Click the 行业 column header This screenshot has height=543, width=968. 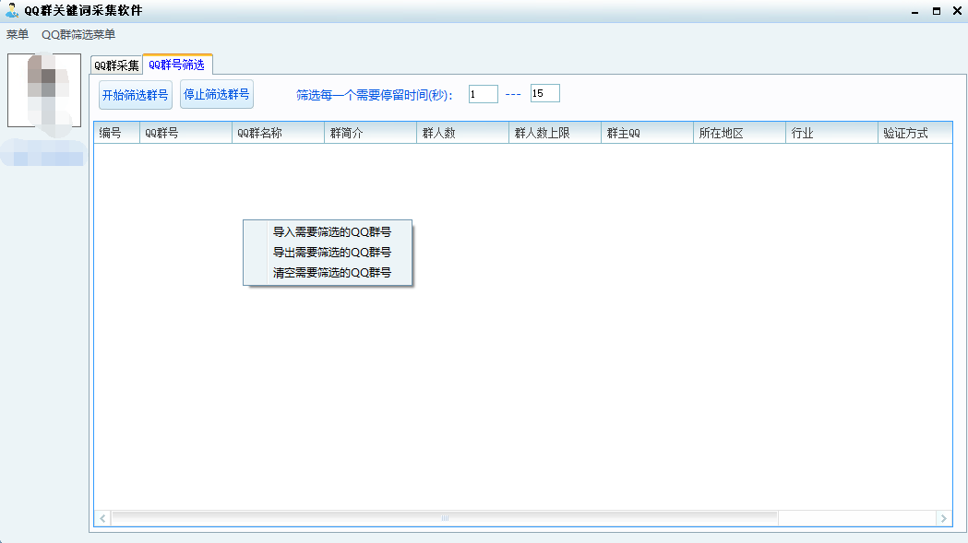tap(832, 133)
